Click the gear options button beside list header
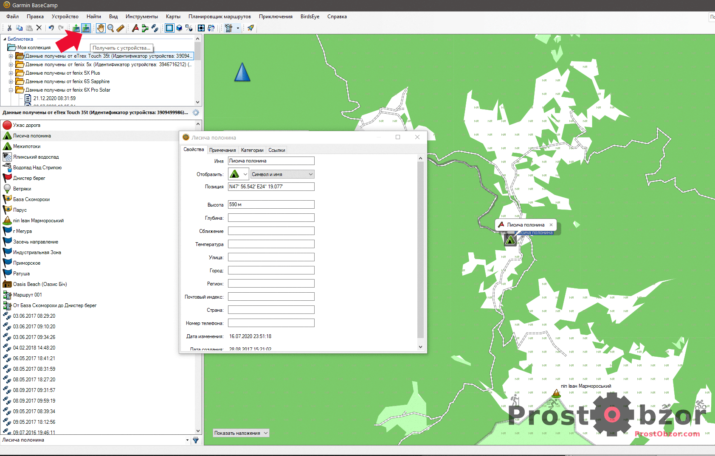Image resolution: width=715 pixels, height=456 pixels. click(x=196, y=112)
